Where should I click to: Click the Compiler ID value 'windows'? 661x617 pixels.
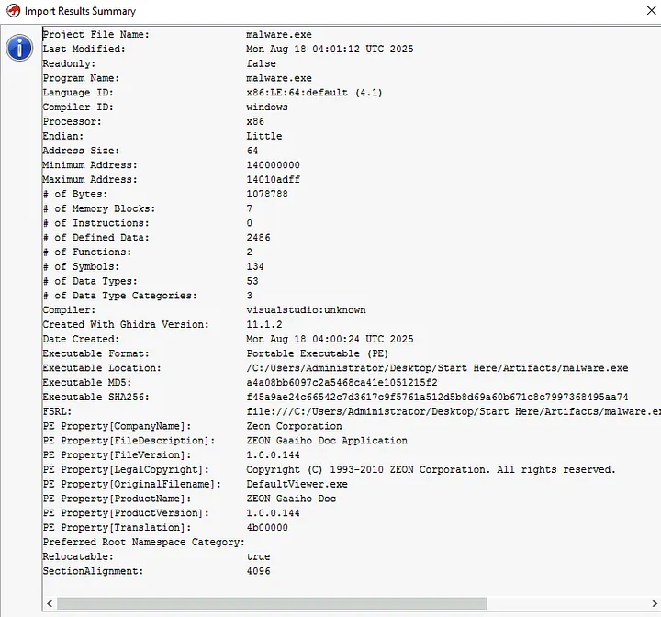[267, 107]
